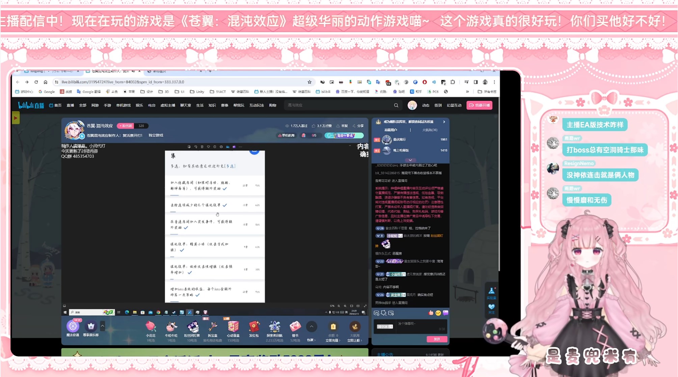
Task: Open the Unity bookmarks folder
Action: 197,92
